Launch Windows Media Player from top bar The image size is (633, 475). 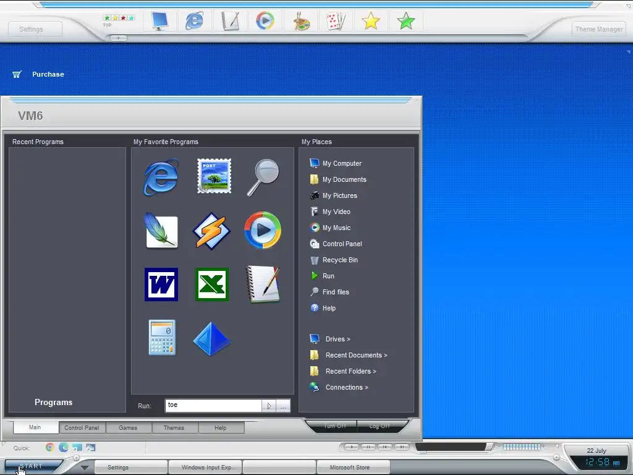click(265, 20)
